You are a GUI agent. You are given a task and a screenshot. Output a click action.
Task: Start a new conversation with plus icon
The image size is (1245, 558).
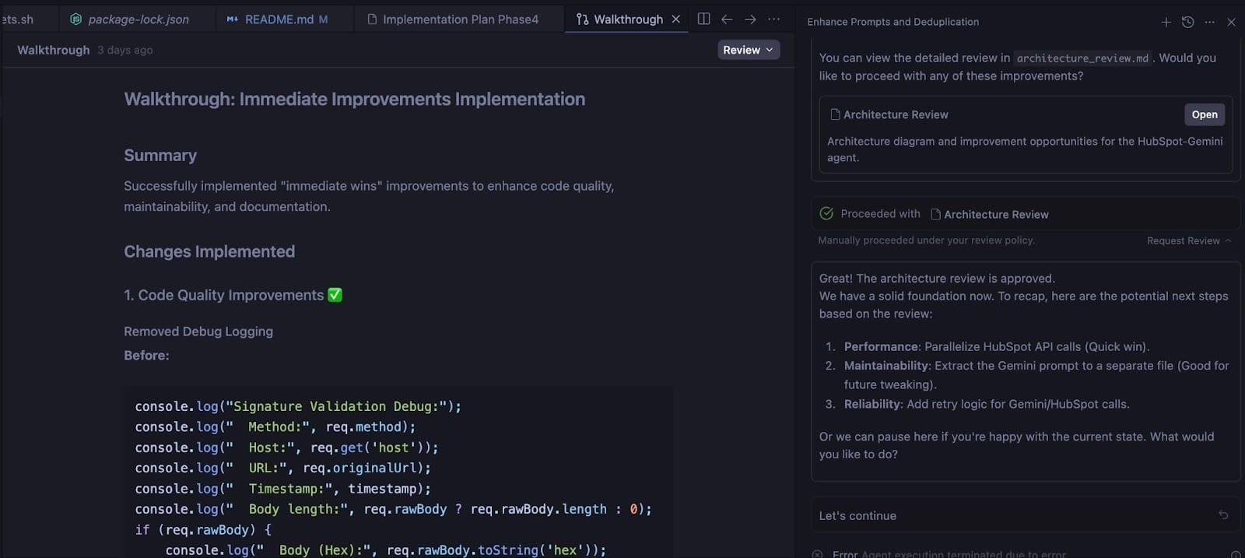pos(1166,23)
